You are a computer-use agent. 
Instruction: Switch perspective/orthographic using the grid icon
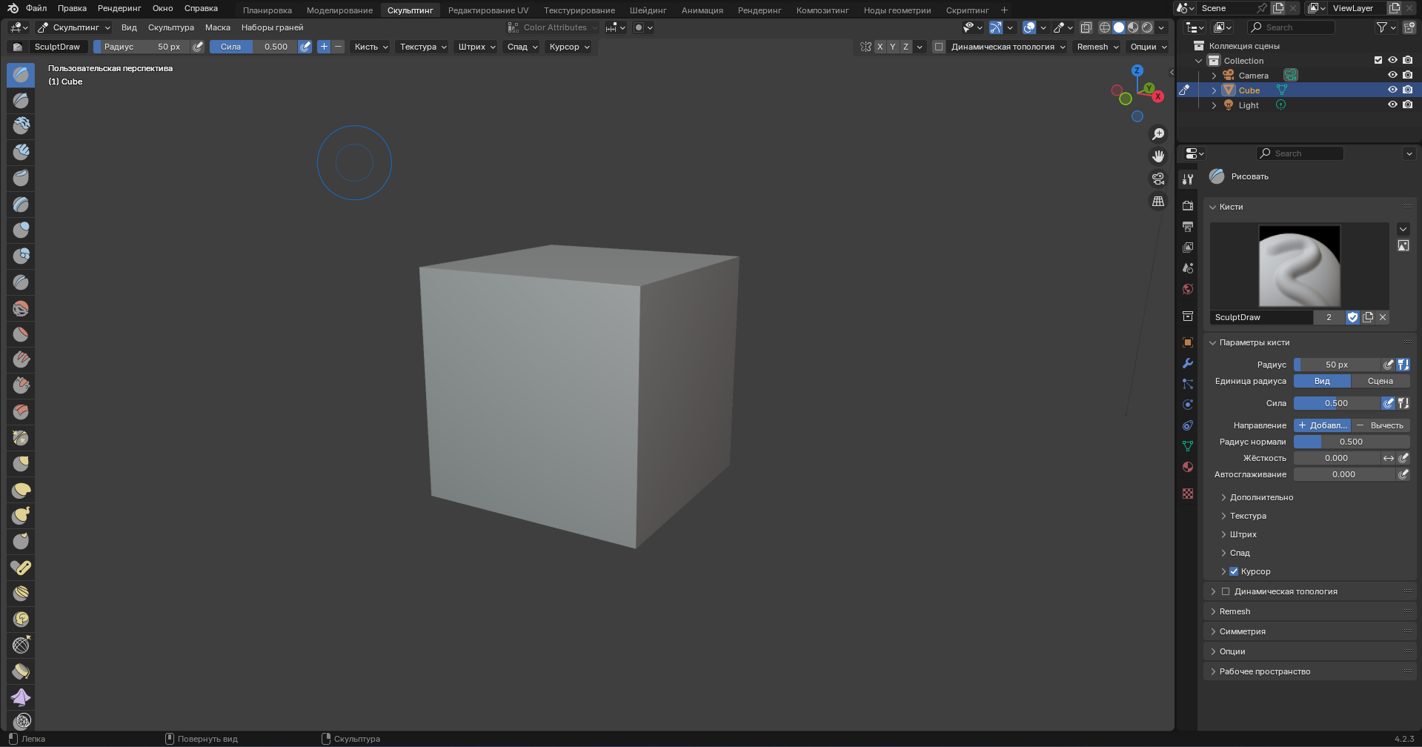(x=1158, y=201)
